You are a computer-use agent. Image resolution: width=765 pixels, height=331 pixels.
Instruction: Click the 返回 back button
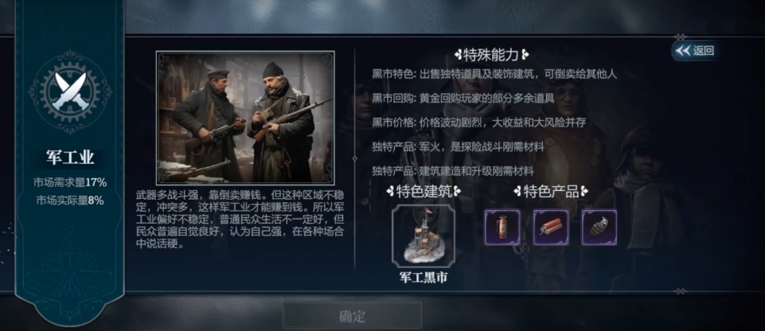pyautogui.click(x=695, y=51)
